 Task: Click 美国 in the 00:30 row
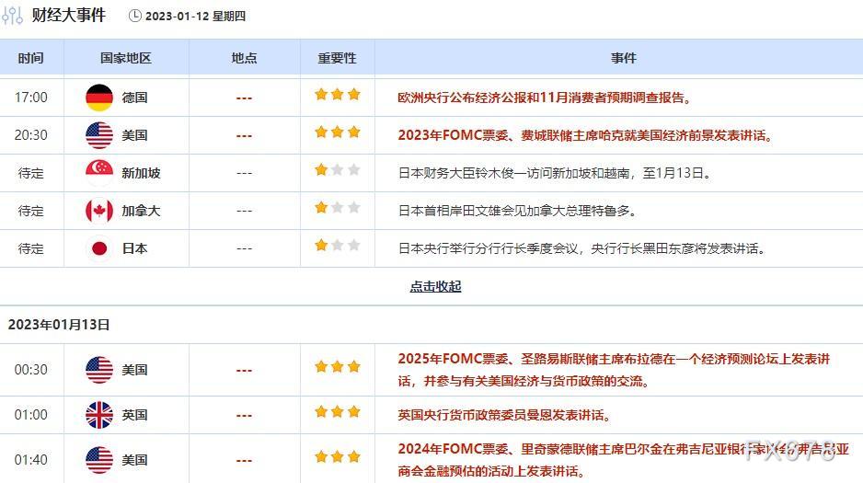coord(135,370)
